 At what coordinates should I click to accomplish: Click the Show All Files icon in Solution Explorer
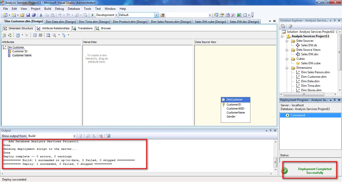290,26
